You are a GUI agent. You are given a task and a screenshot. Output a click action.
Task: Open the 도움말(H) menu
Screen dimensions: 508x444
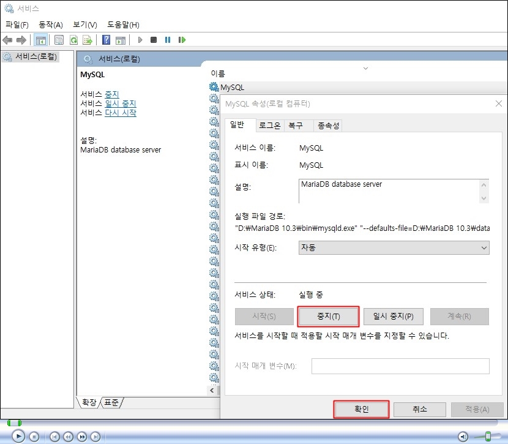click(x=123, y=24)
